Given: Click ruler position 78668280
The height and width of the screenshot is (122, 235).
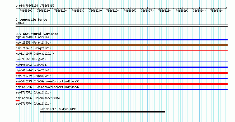Looking at the screenshot, I should [x=164, y=11].
